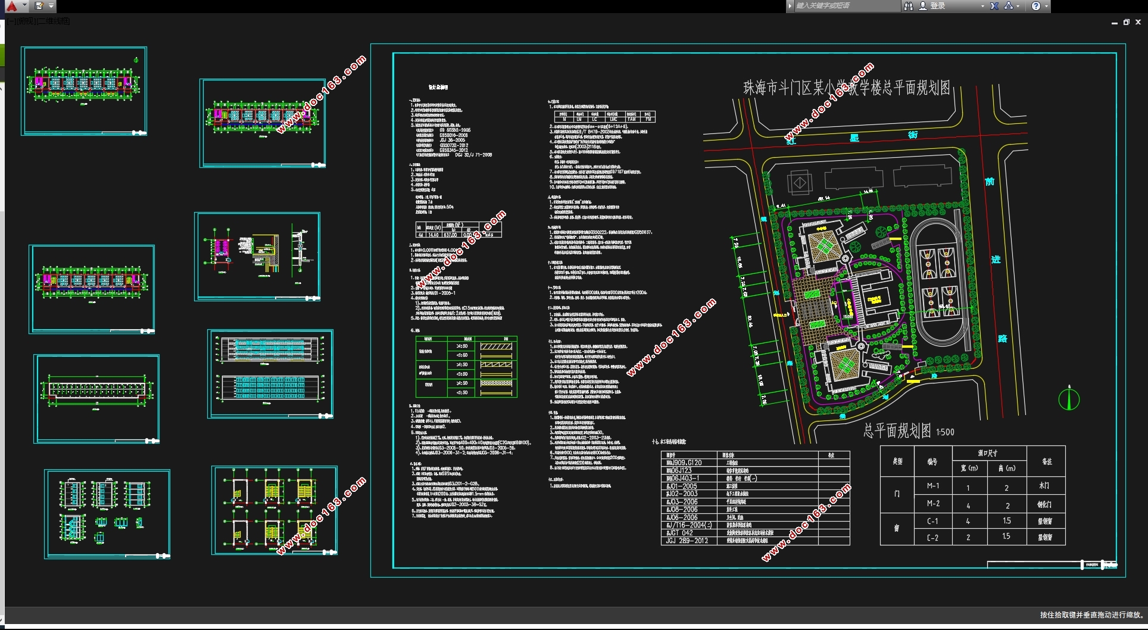Click the binoculars search icon
Viewport: 1148px width, 630px height.
[x=909, y=6]
